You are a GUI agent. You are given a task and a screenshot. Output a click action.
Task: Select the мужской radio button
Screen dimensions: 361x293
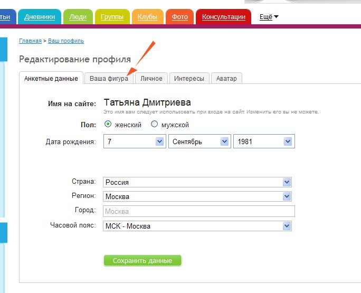(x=154, y=125)
